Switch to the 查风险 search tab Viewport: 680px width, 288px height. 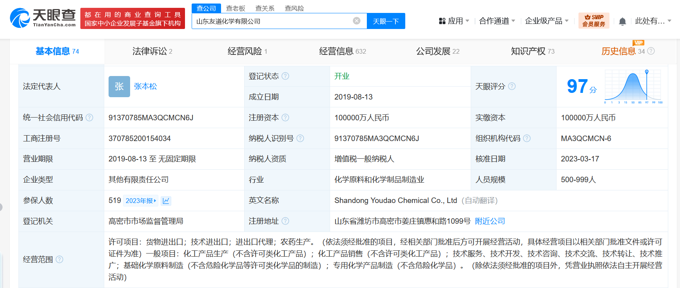click(x=294, y=8)
